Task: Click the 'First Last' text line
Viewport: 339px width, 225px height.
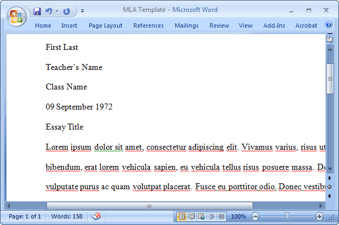Action: [62, 47]
